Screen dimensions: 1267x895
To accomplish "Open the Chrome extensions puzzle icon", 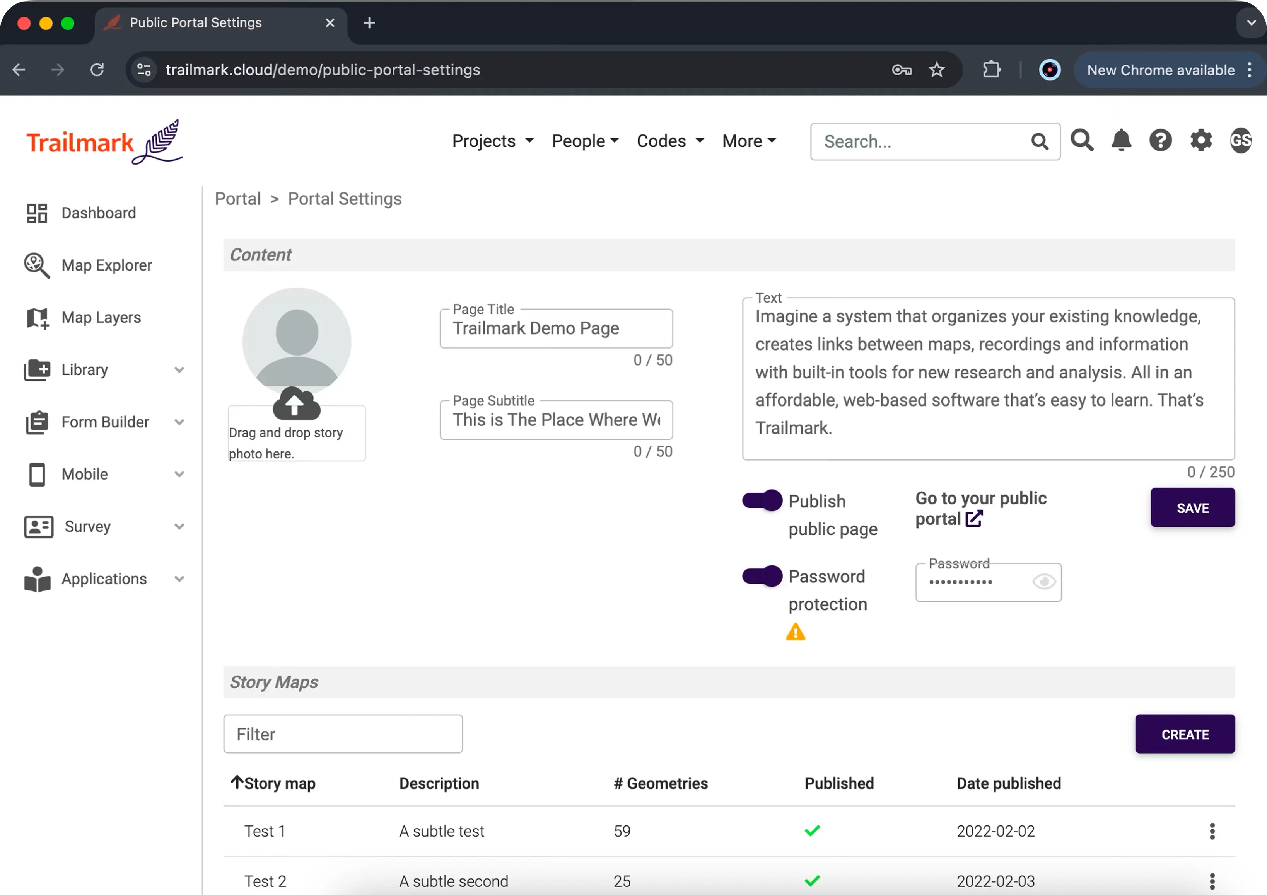I will coord(992,70).
